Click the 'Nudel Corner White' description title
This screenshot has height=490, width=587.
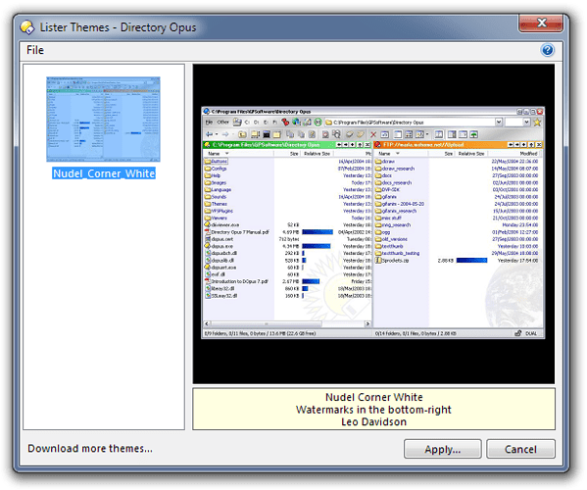coord(373,397)
